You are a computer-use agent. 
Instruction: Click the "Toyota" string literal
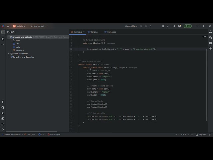(106, 77)
